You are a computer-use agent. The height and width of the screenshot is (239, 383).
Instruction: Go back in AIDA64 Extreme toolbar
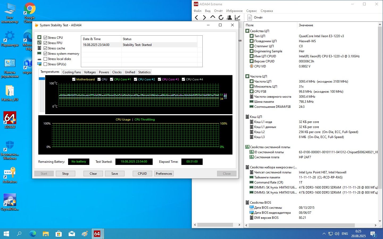(197, 18)
